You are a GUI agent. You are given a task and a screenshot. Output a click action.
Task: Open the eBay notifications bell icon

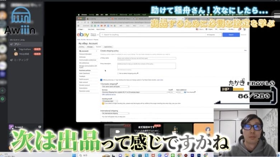[240, 29]
